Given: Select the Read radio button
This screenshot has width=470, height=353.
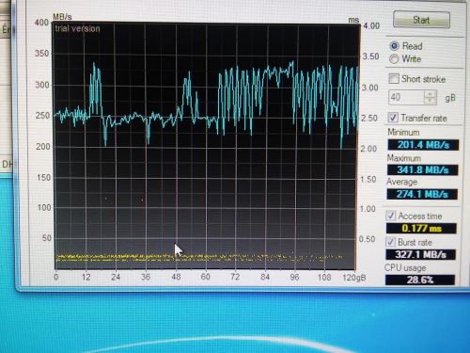Looking at the screenshot, I should 394,46.
